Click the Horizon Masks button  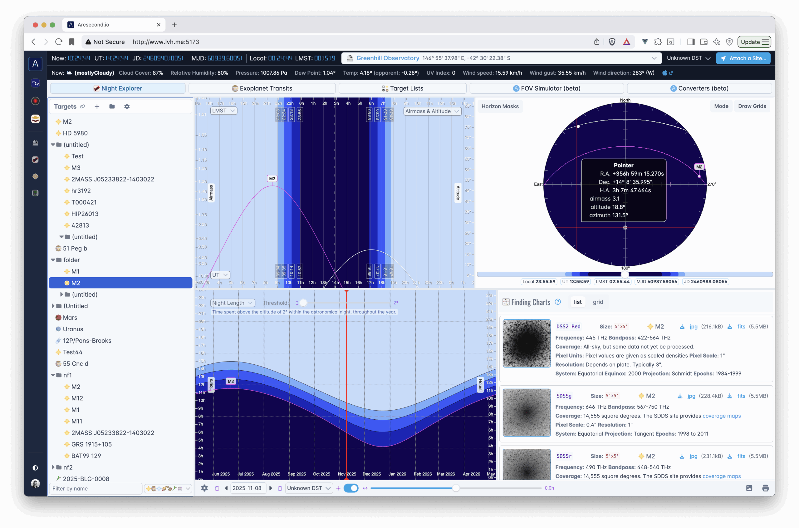click(500, 106)
